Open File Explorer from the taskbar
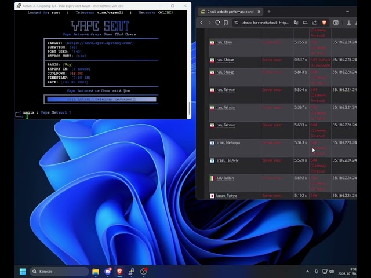 (96, 272)
